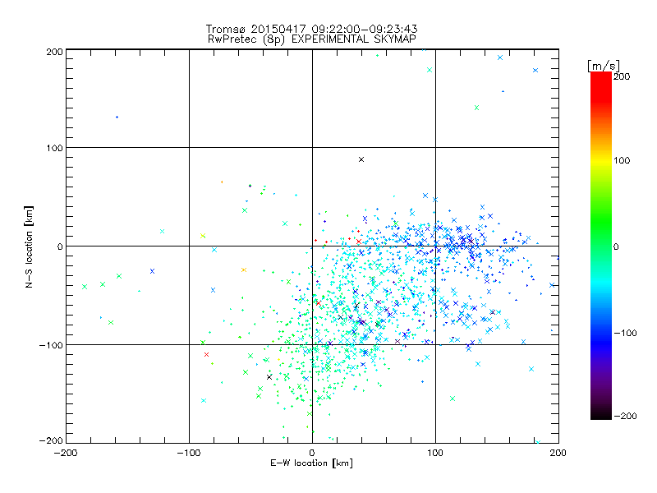657x493 pixels.
Task: Click the subtitle 'RwPretec (8p) EXPERIMENTAL SKYMAP'
Action: click(x=311, y=39)
